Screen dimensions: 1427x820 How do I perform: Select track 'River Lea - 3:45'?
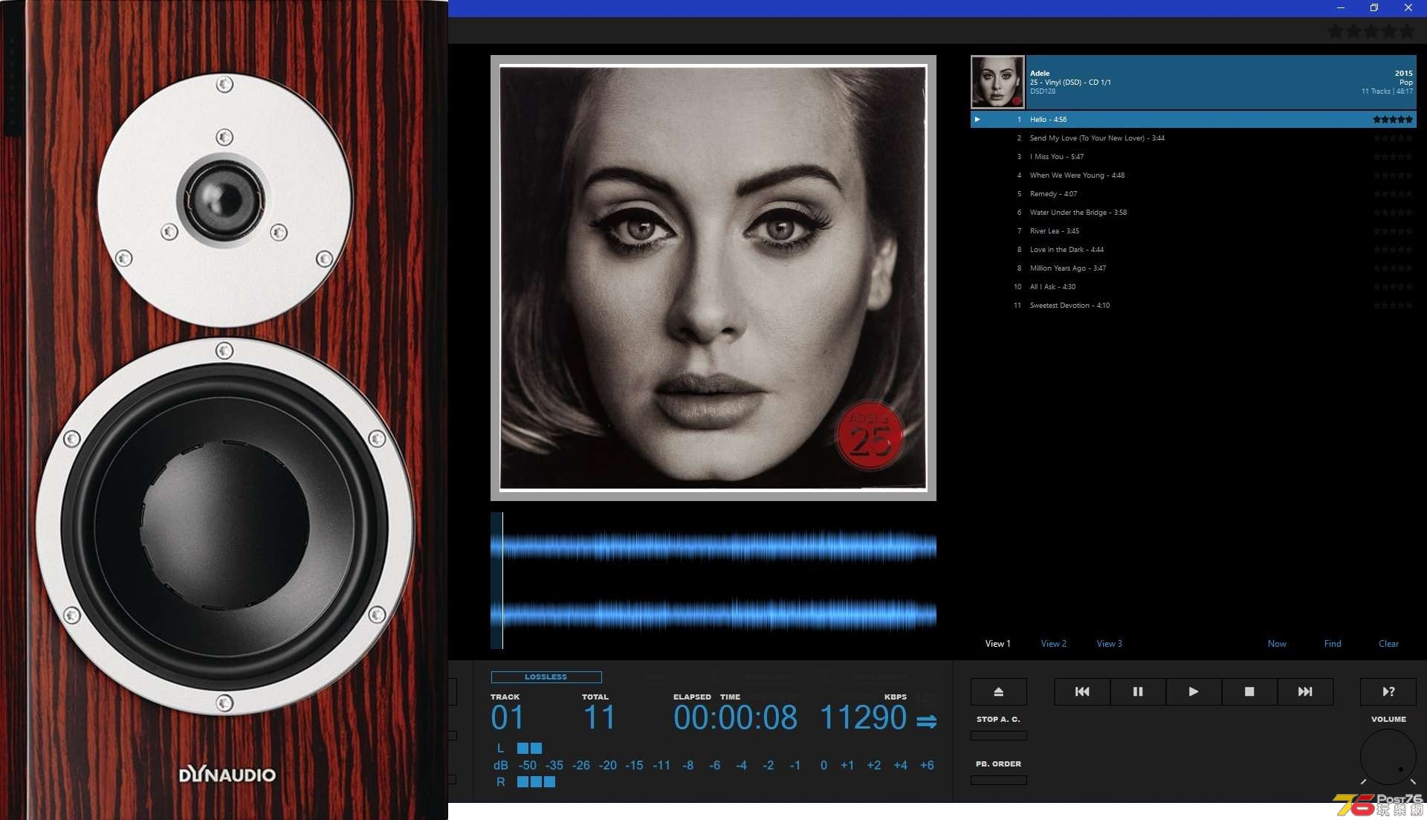point(1194,230)
